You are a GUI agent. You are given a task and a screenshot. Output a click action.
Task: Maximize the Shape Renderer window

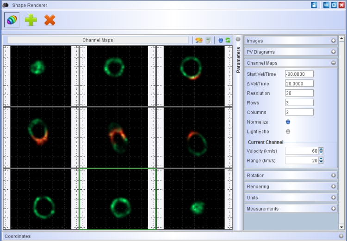[334, 5]
